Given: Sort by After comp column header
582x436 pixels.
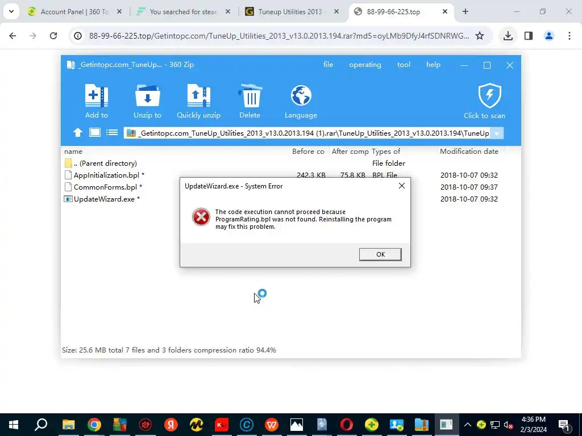Looking at the screenshot, I should click(x=350, y=151).
